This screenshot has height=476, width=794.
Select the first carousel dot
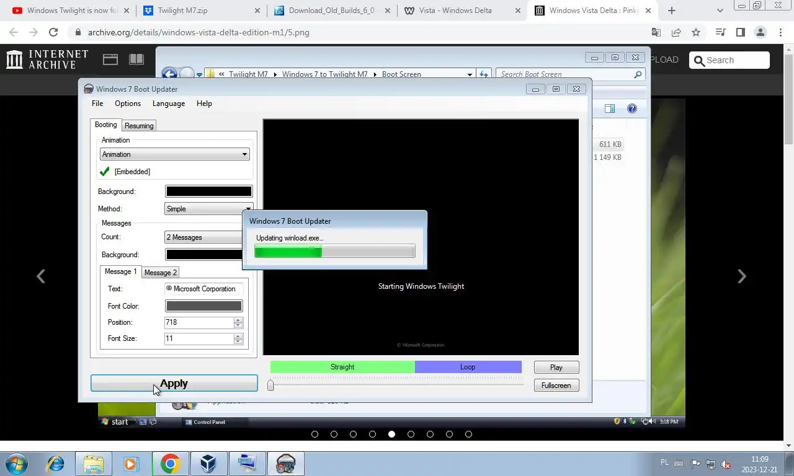[314, 434]
